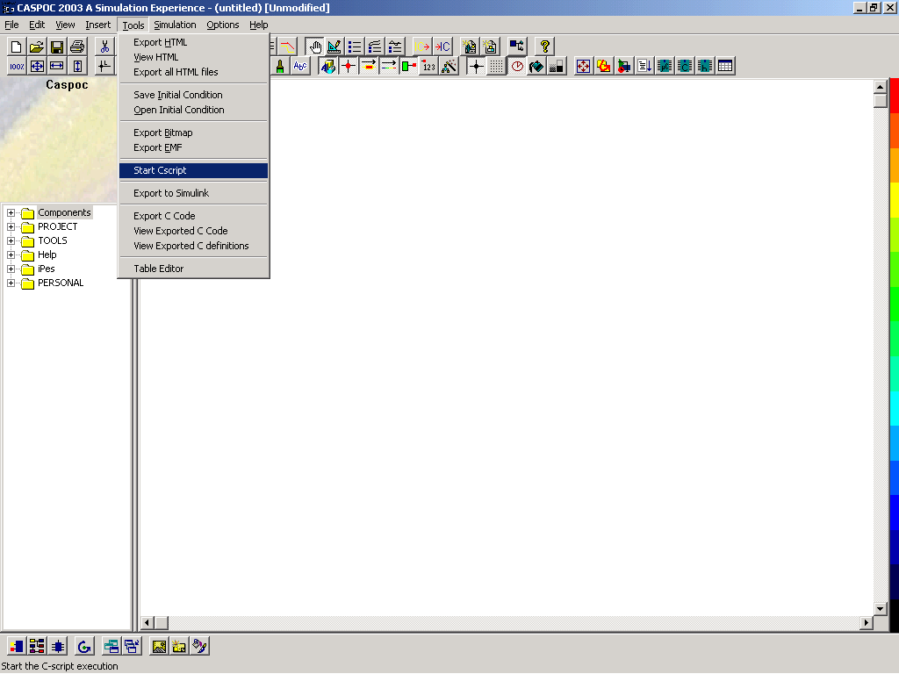Viewport: 899px width, 674px height.
Task: Select View HTML menu entry
Action: click(x=194, y=57)
